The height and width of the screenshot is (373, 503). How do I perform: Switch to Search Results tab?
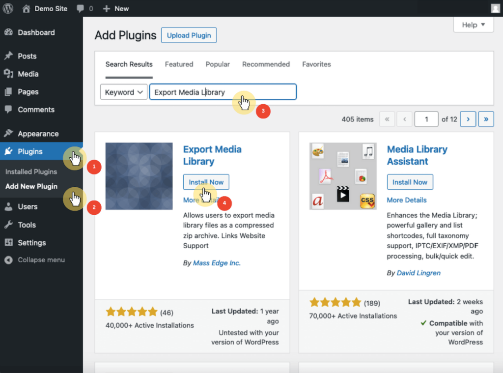click(129, 64)
